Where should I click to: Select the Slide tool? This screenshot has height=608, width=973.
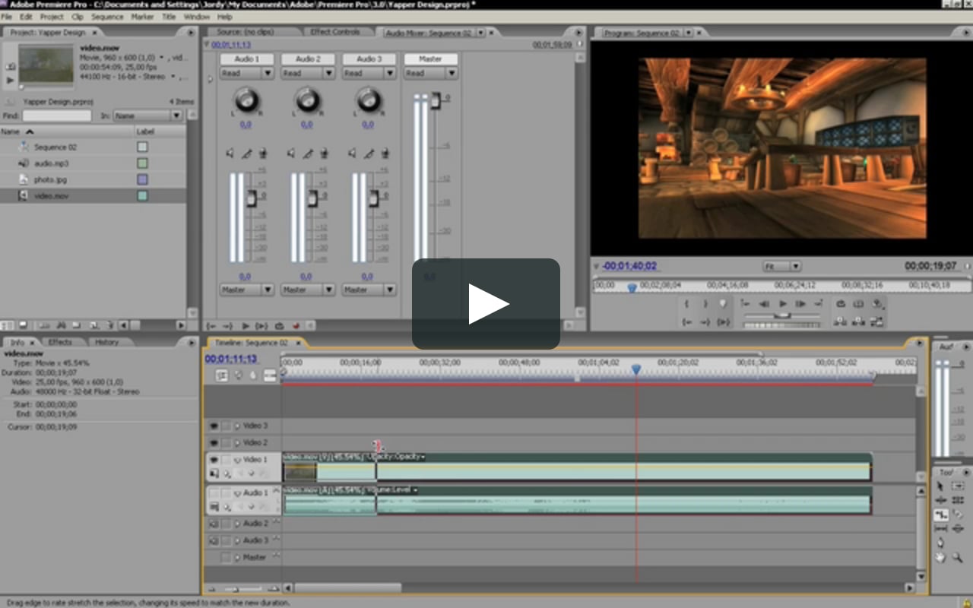pos(958,528)
